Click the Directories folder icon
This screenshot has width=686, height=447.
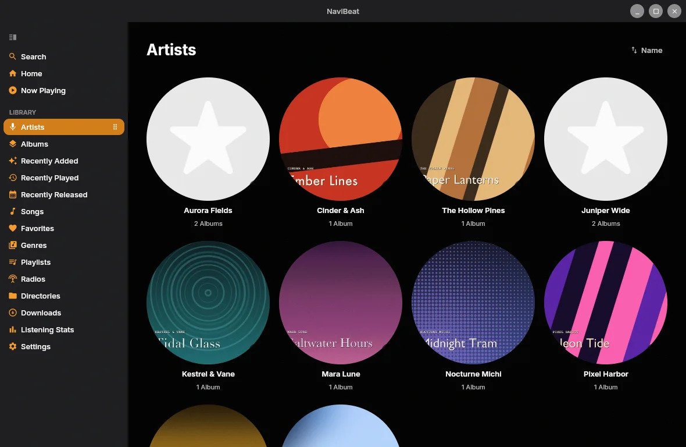point(13,296)
